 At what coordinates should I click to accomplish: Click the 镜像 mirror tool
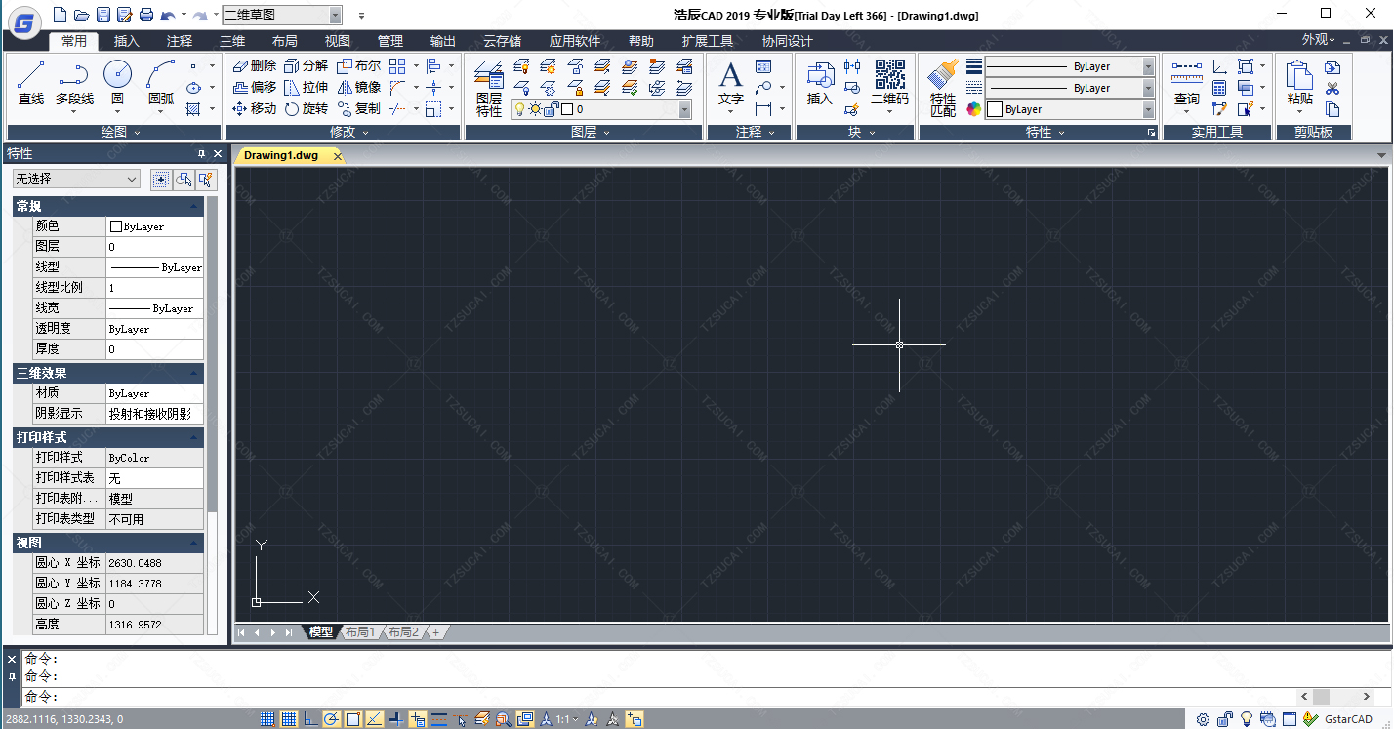point(358,87)
